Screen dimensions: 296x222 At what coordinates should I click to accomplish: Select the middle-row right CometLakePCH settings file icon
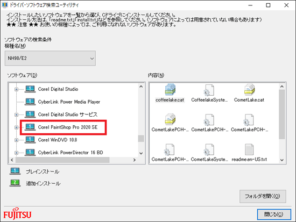click(x=249, y=119)
